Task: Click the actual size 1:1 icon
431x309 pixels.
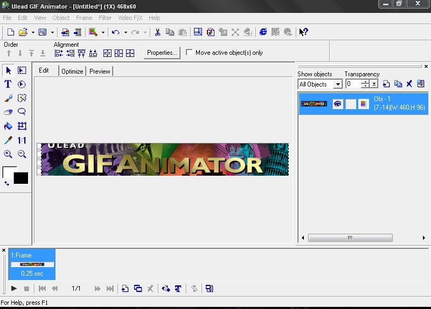Action: (22, 140)
